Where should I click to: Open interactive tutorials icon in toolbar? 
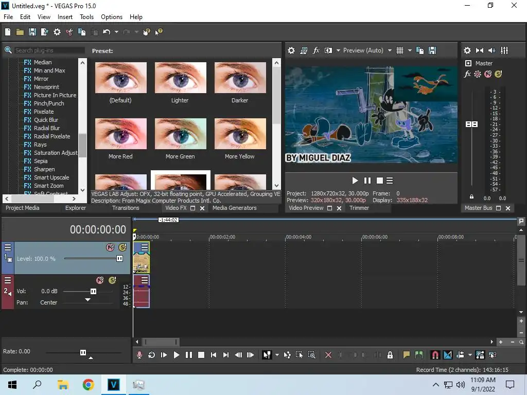click(146, 32)
